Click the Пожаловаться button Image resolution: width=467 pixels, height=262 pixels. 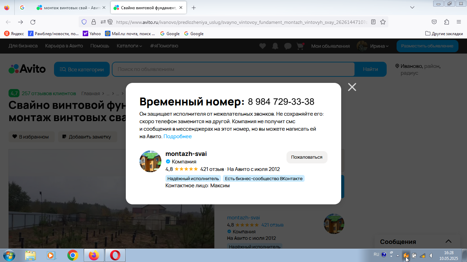tap(307, 157)
